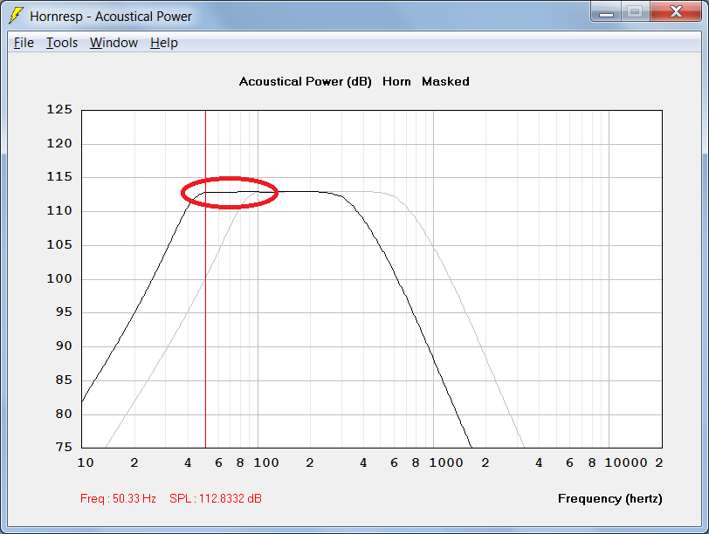This screenshot has width=709, height=534.
Task: Click the 'Acoustical Power (dB)' chart title
Action: coord(306,82)
